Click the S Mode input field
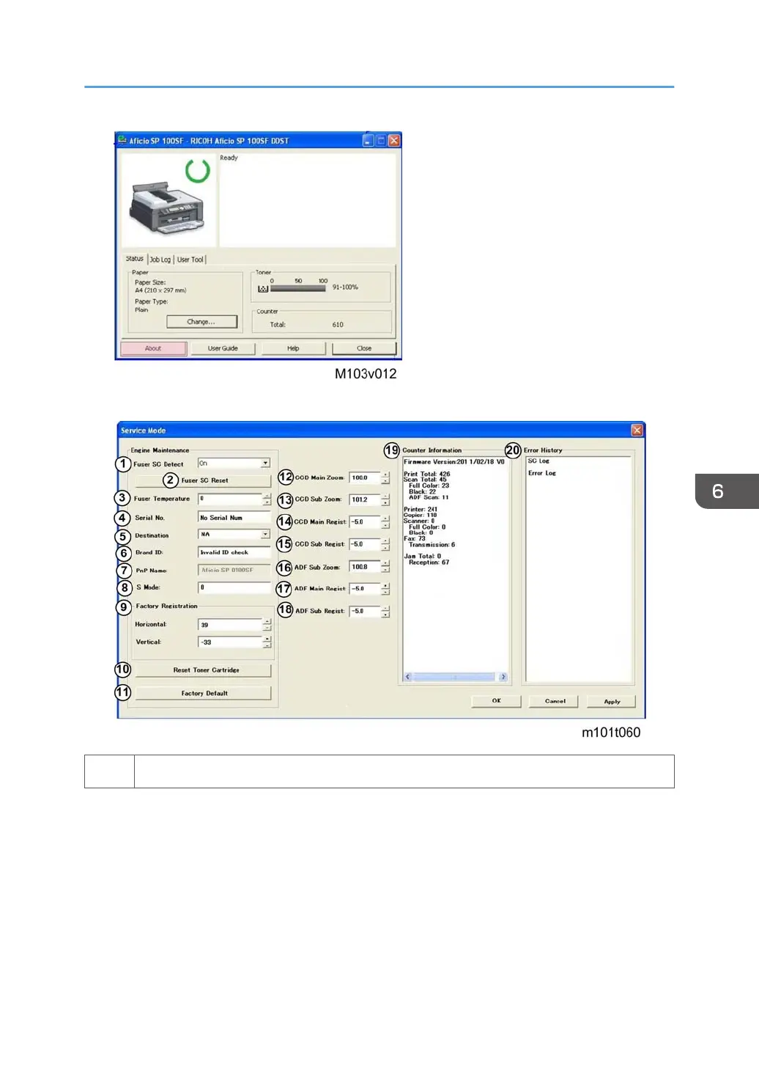Image resolution: width=759 pixels, height=1078 pixels. point(234,587)
